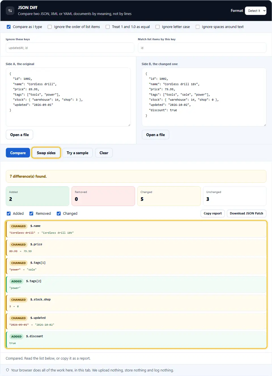Focus 'Match list items by this key' field
272x376 pixels.
(202, 48)
